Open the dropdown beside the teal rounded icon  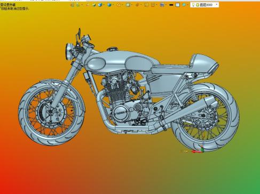tap(188, 5)
